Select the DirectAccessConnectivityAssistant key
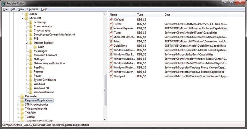This screenshot has width=247, height=129. (54, 35)
